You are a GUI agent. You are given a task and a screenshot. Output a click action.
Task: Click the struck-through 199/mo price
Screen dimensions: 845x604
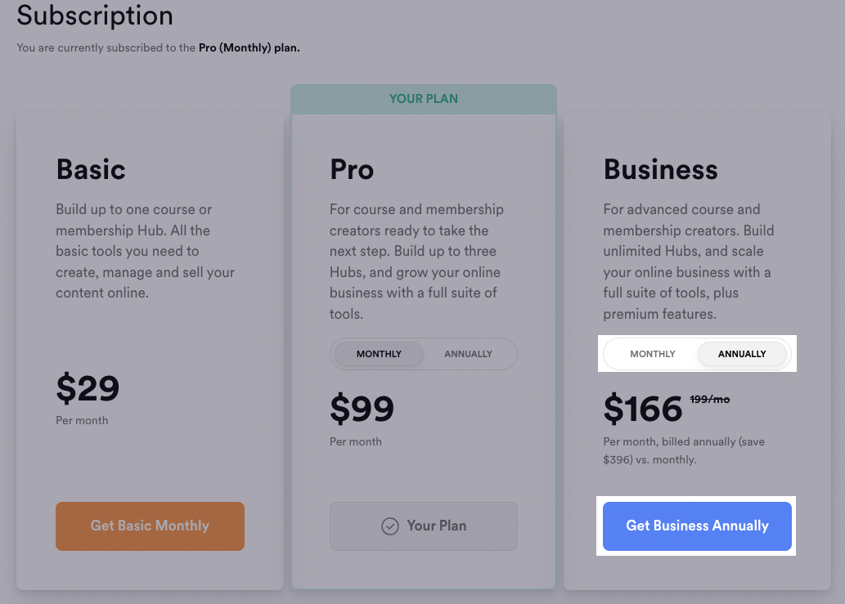[x=710, y=400]
